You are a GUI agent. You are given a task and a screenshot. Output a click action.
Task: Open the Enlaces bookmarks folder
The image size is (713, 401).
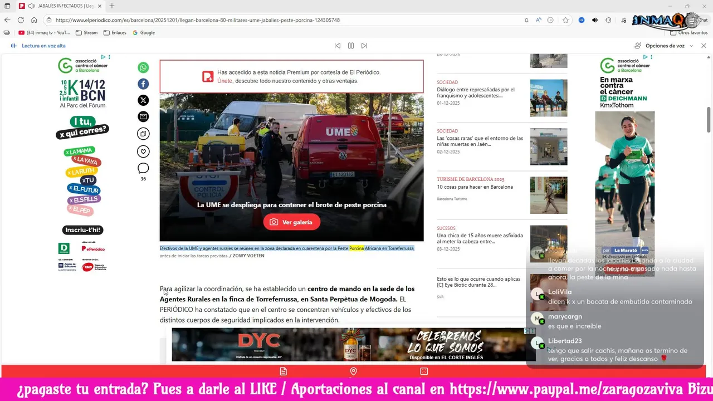pos(115,33)
